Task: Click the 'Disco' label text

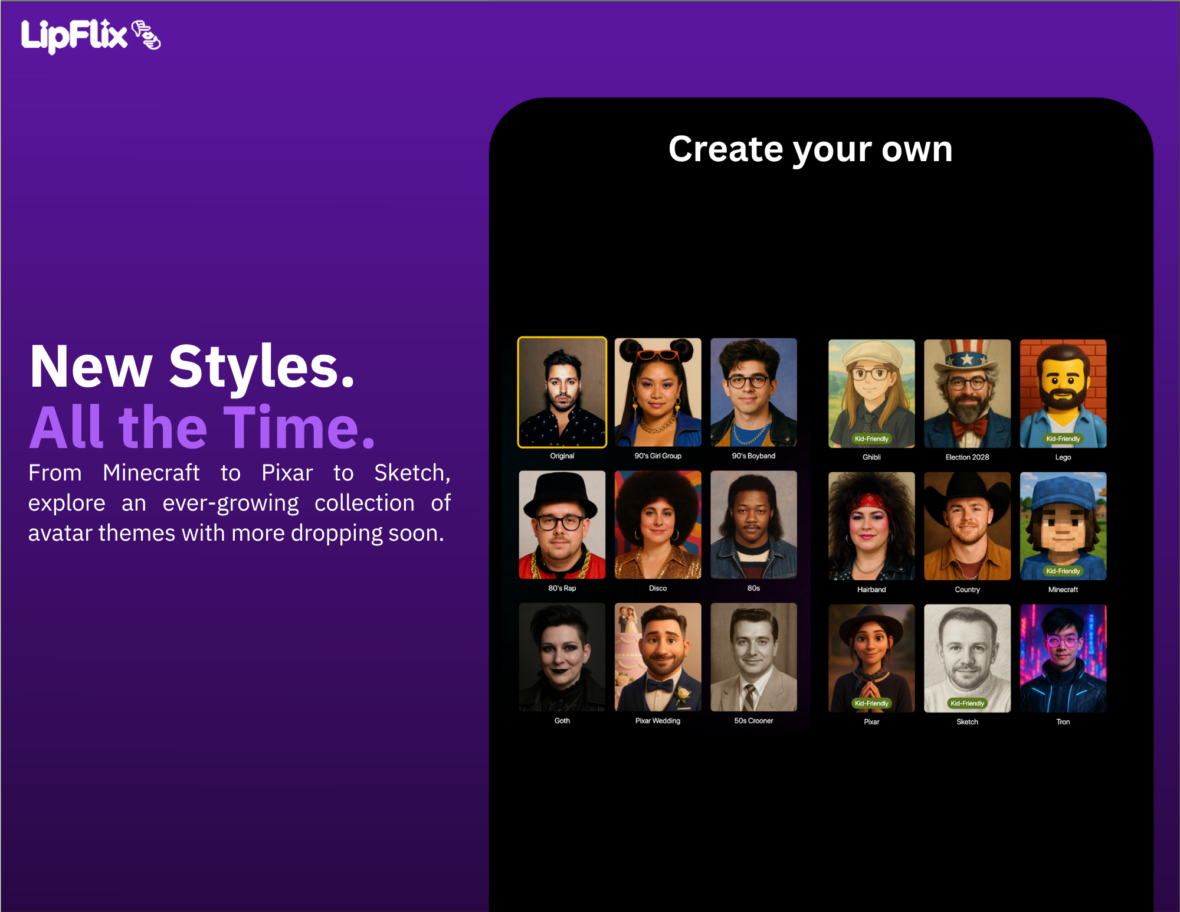Action: (x=658, y=588)
